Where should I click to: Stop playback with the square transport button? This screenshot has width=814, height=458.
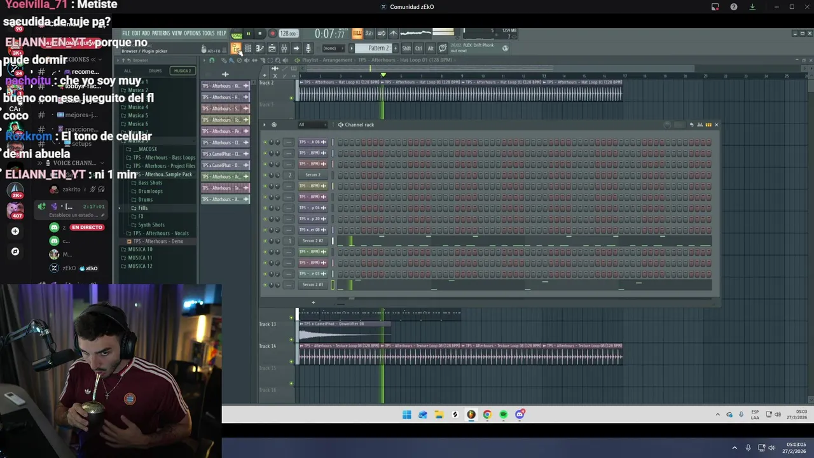point(259,34)
